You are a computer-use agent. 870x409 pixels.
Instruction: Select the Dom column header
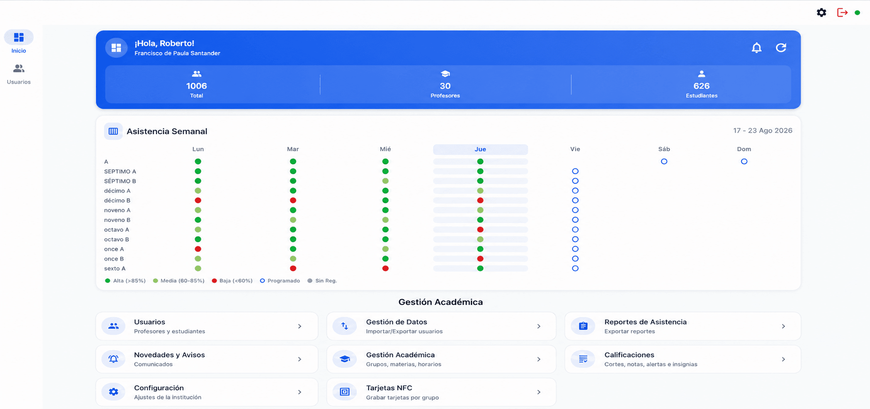(744, 149)
